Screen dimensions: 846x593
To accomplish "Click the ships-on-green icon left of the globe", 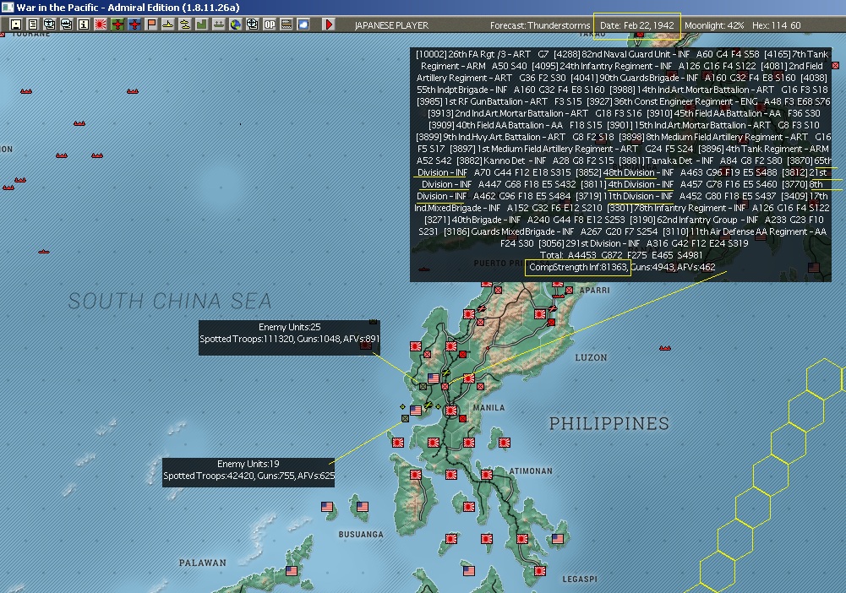I will [x=219, y=24].
